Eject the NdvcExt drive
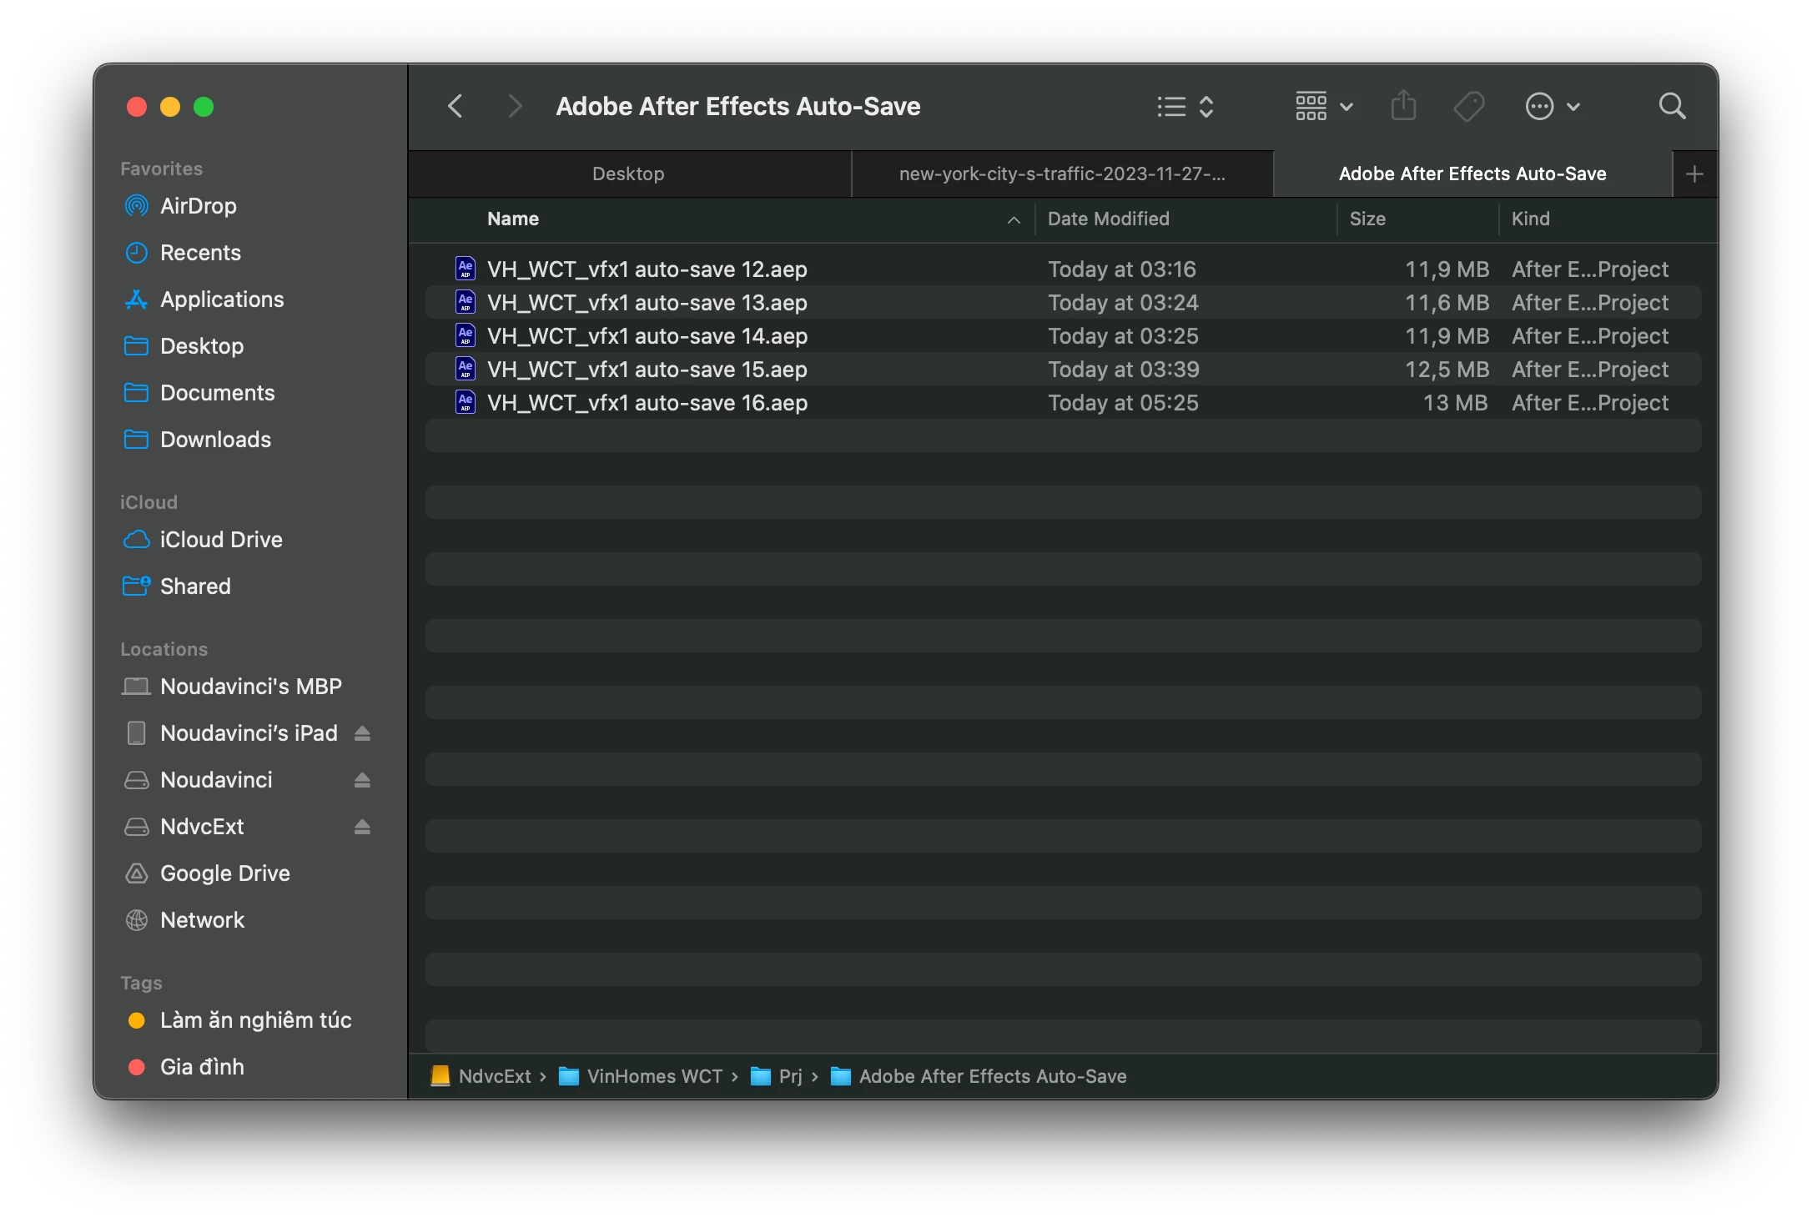Screen dimensions: 1812x1223 [362, 827]
